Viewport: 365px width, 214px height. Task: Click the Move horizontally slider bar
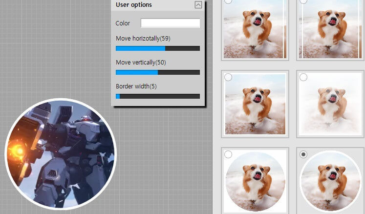tap(157, 48)
